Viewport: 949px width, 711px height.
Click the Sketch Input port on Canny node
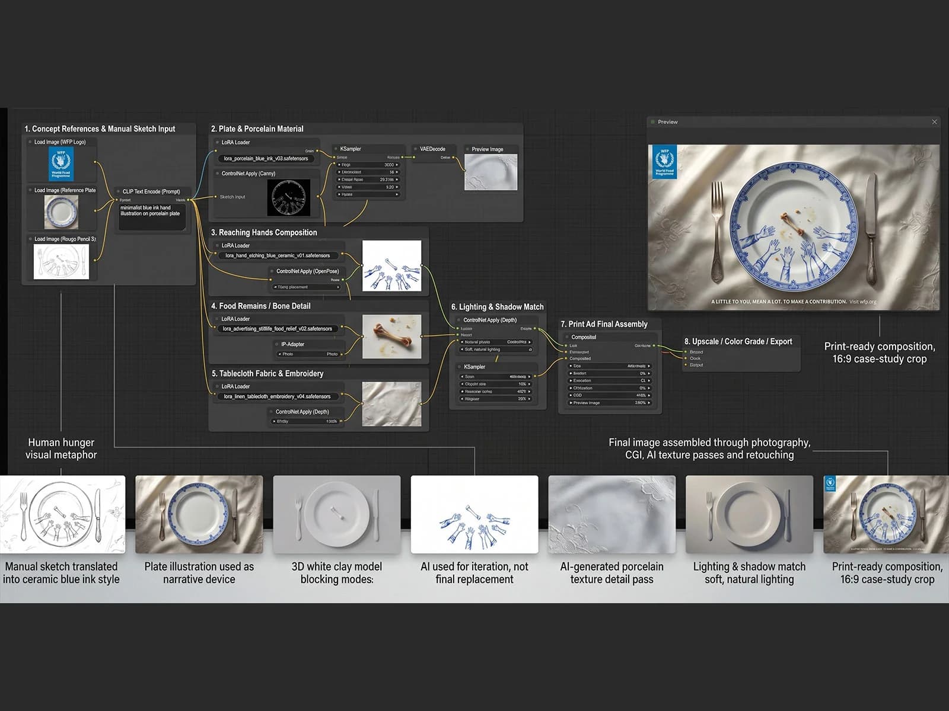click(x=216, y=197)
